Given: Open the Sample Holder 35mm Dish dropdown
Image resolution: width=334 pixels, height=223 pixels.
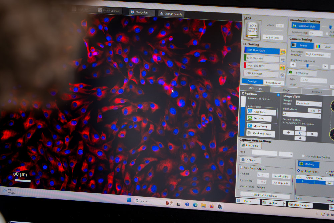Looking at the screenshot, I should point(308,104).
